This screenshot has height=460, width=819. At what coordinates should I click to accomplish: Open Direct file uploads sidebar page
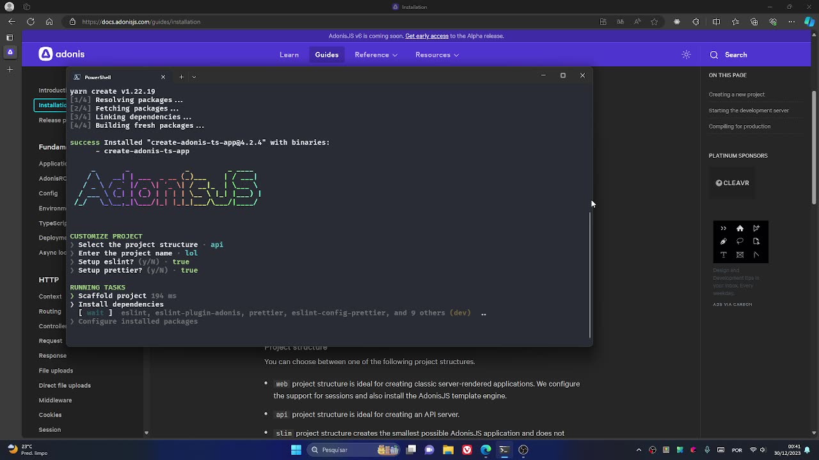pyautogui.click(x=65, y=385)
